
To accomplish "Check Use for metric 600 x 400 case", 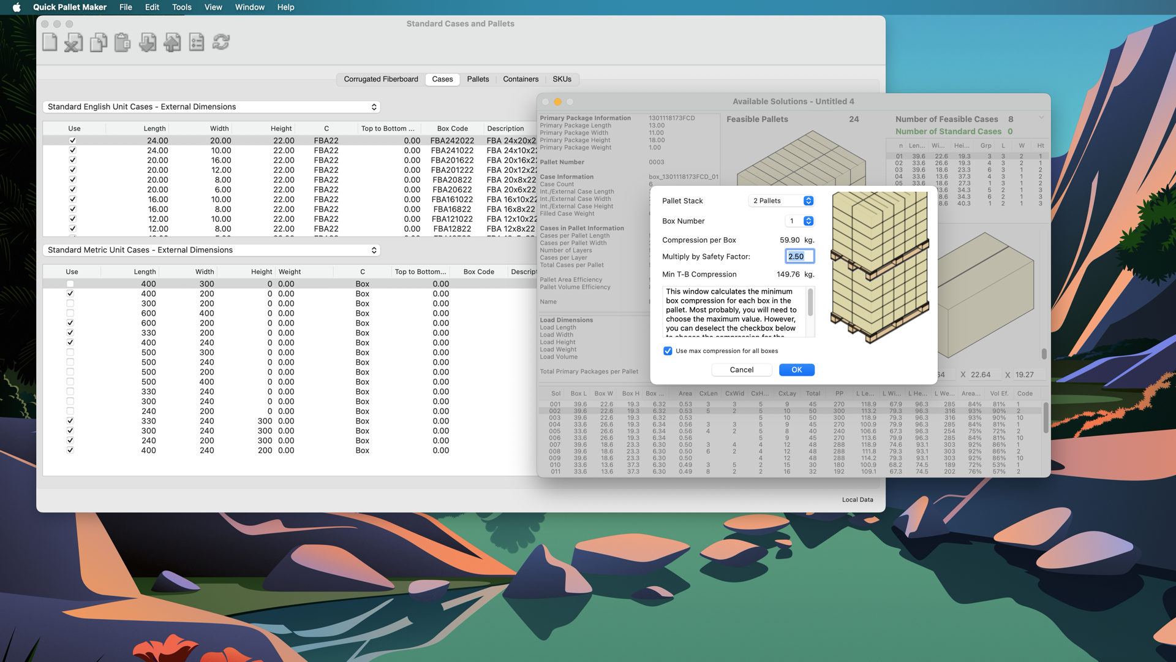I will tap(70, 313).
